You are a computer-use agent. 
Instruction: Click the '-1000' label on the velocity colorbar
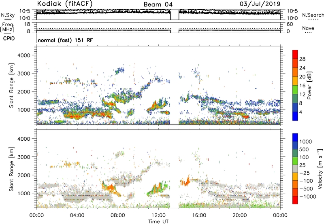308,197
